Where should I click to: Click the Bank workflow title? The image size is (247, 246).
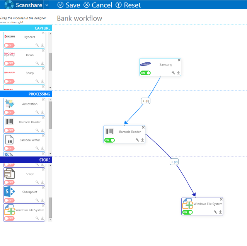tap(80, 18)
